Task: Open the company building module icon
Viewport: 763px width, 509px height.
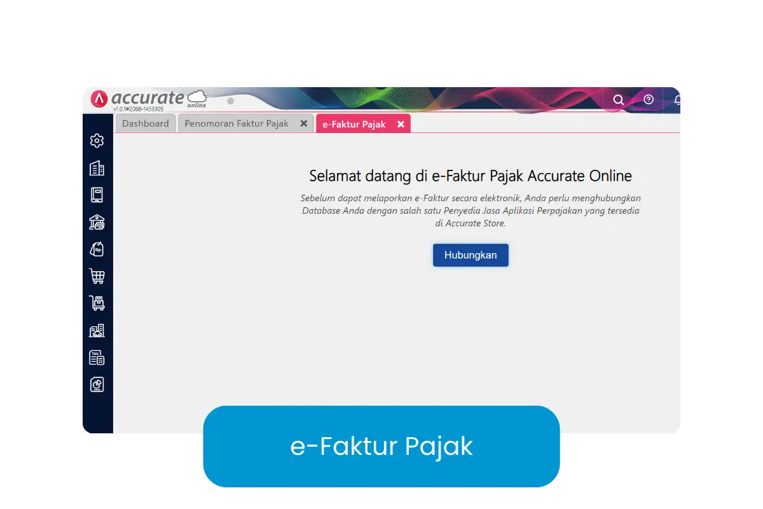Action: 97,168
